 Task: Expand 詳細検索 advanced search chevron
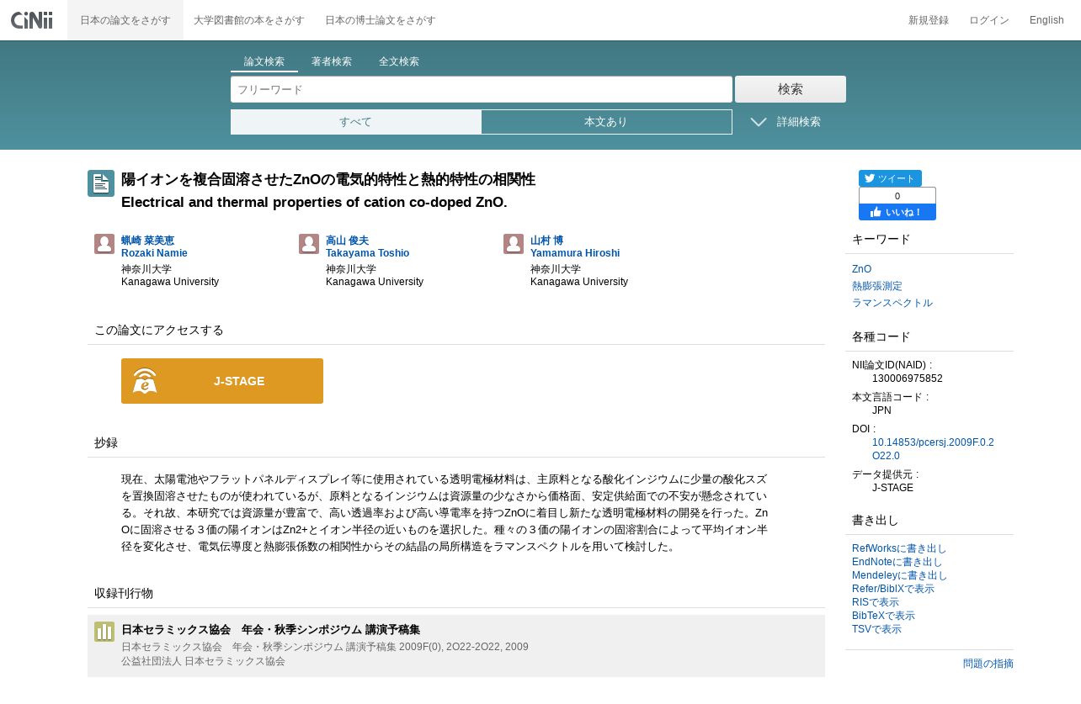tap(759, 122)
